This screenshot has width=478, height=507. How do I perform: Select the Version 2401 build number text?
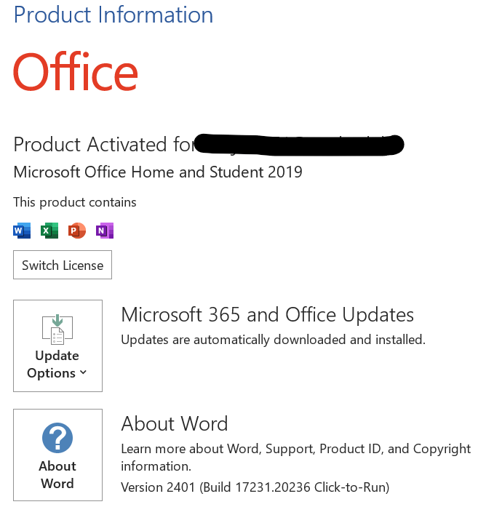click(x=255, y=487)
